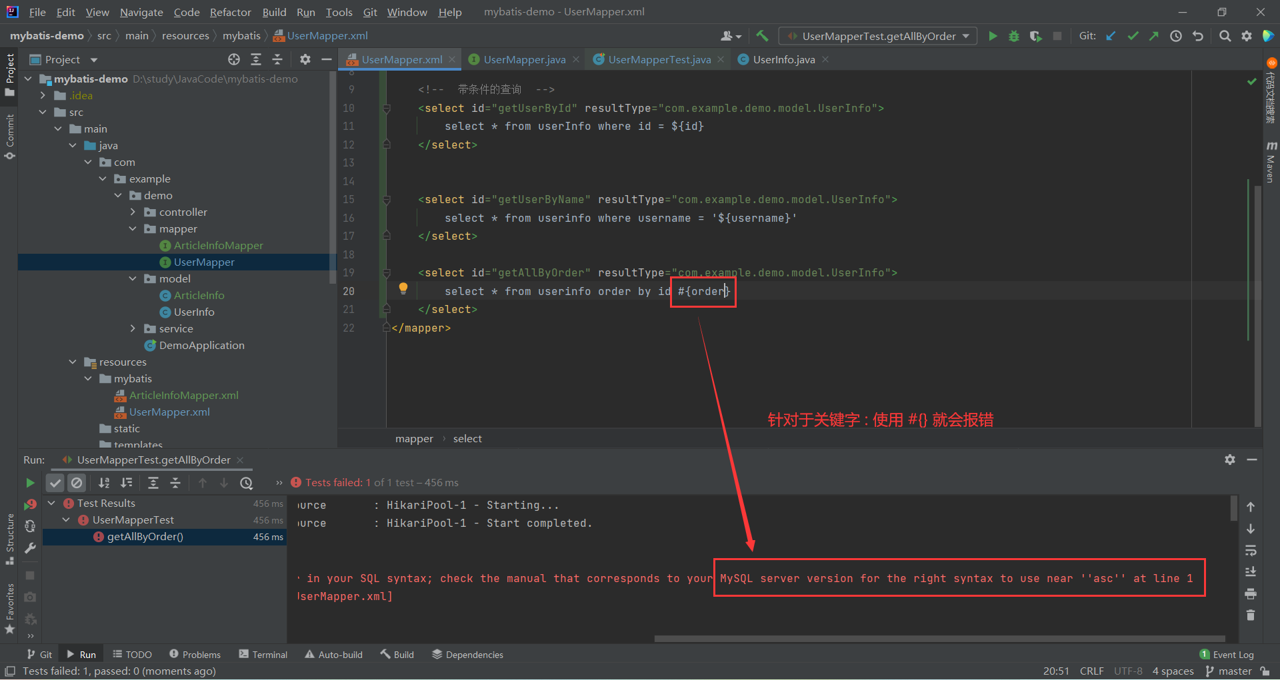The image size is (1280, 680).
Task: Collapse the mapper package
Action: [x=133, y=228]
